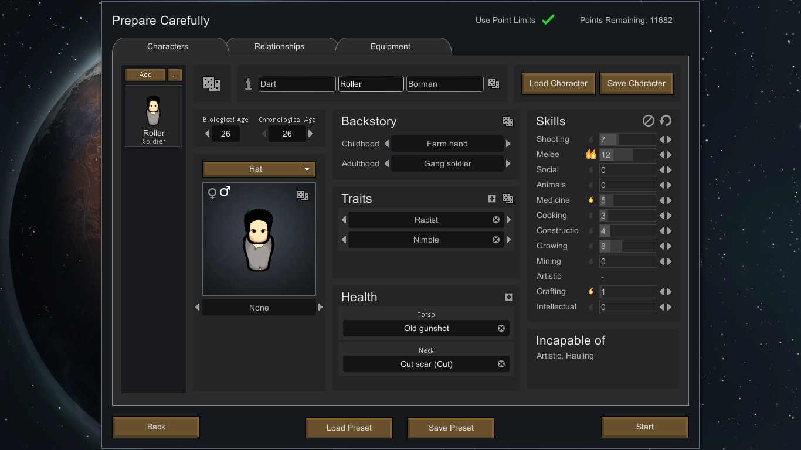
Task: Toggle the Melee passion flame
Action: pyautogui.click(x=590, y=154)
